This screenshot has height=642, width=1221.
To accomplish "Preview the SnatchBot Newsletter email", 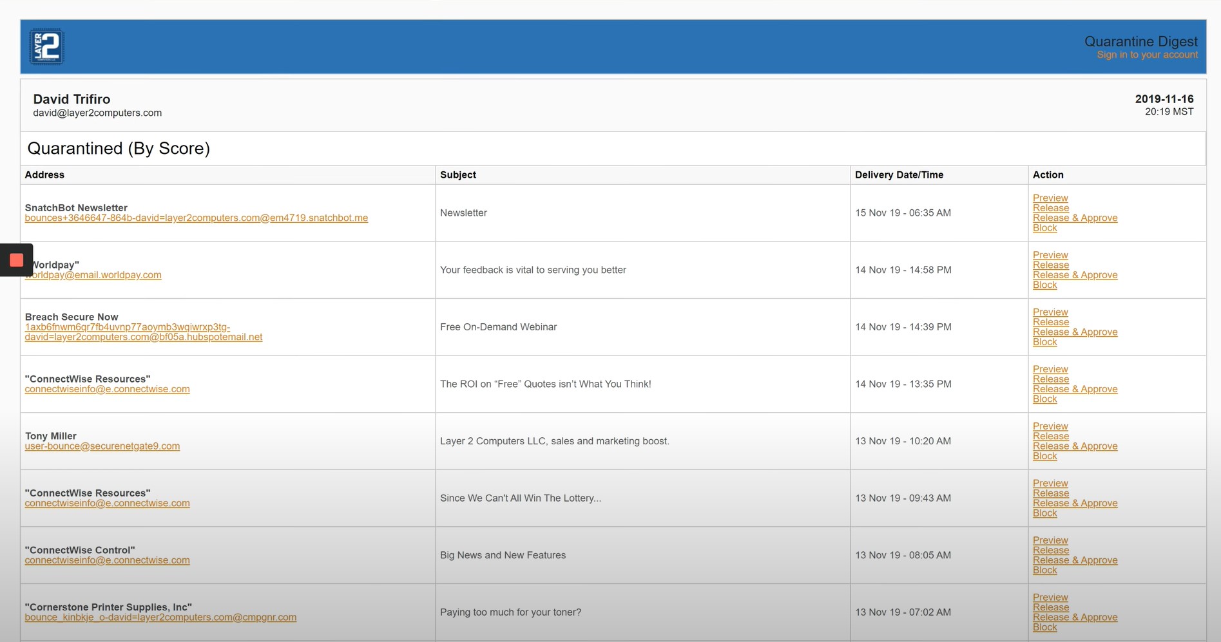I will coord(1050,198).
